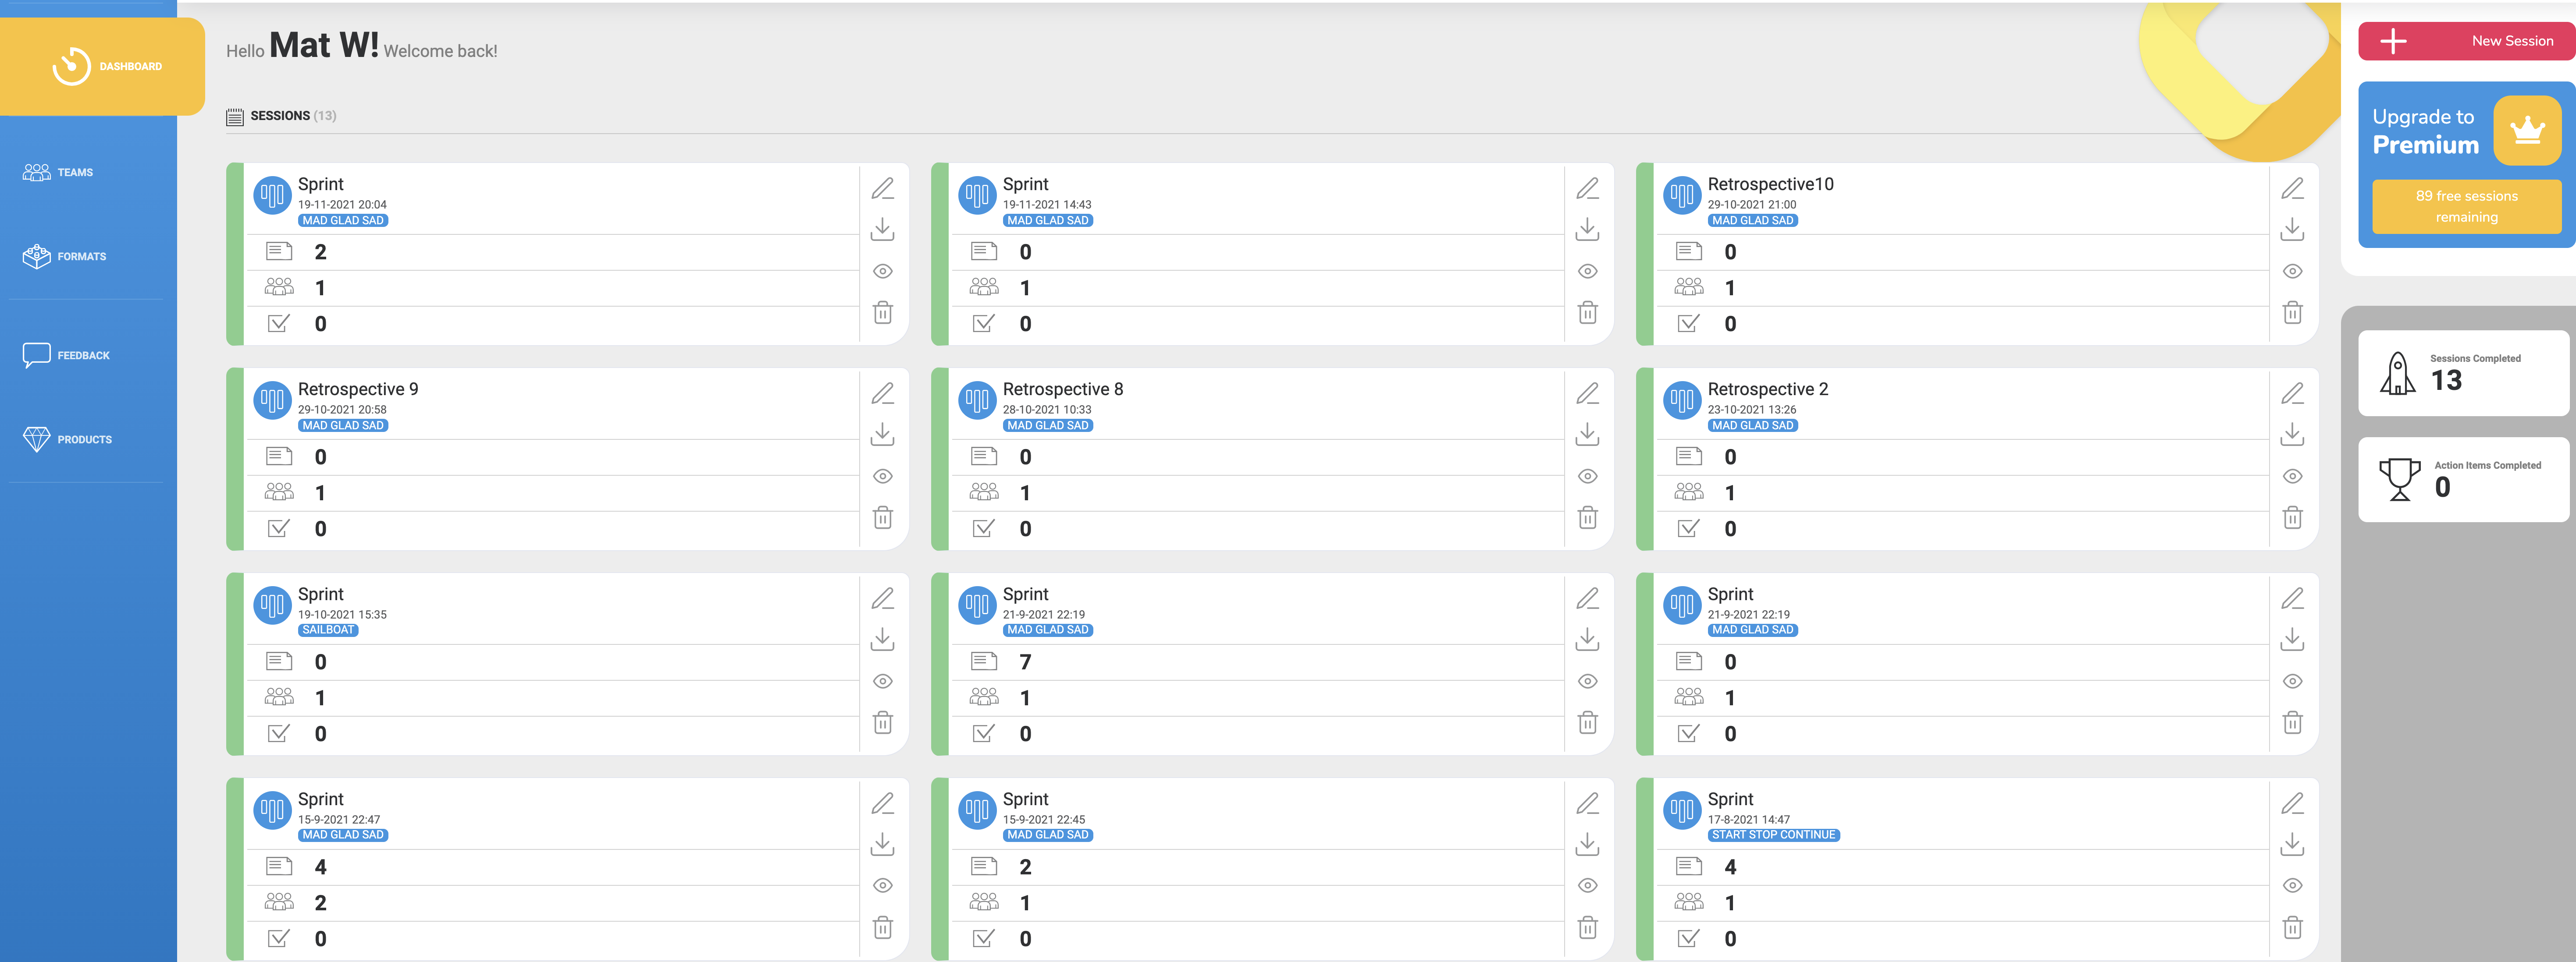Start a New Session
This screenshot has width=2576, height=962.
coord(2466,41)
